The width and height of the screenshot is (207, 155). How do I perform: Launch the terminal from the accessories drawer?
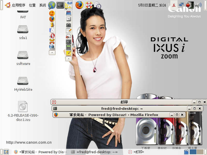(69, 42)
